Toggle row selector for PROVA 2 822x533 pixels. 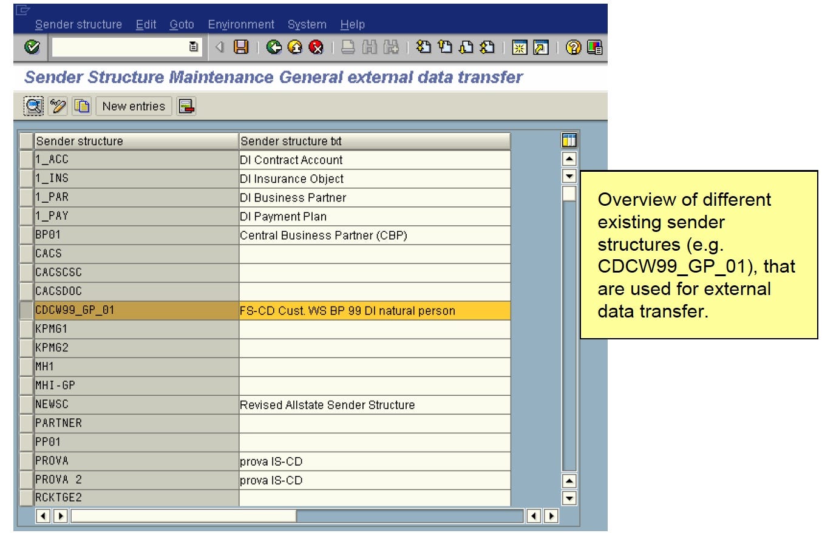click(26, 480)
